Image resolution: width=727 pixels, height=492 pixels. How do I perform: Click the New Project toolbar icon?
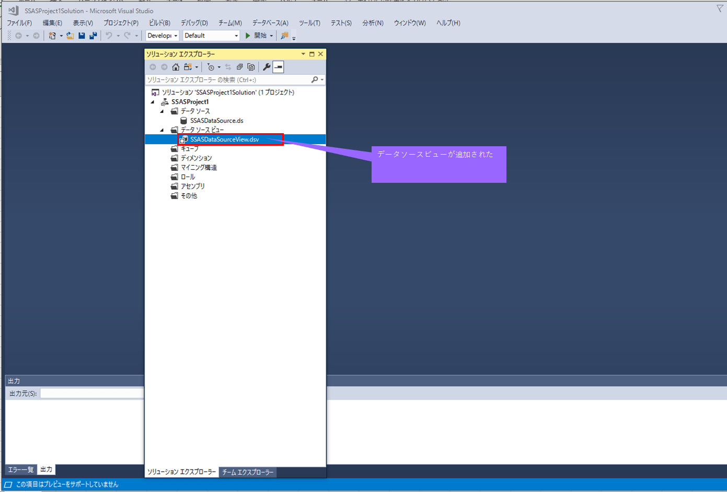[52, 36]
